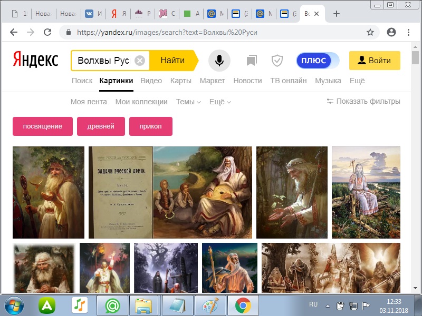The width and height of the screenshot is (422, 316).
Task: Click the Yandex logo
Action: coord(35,60)
